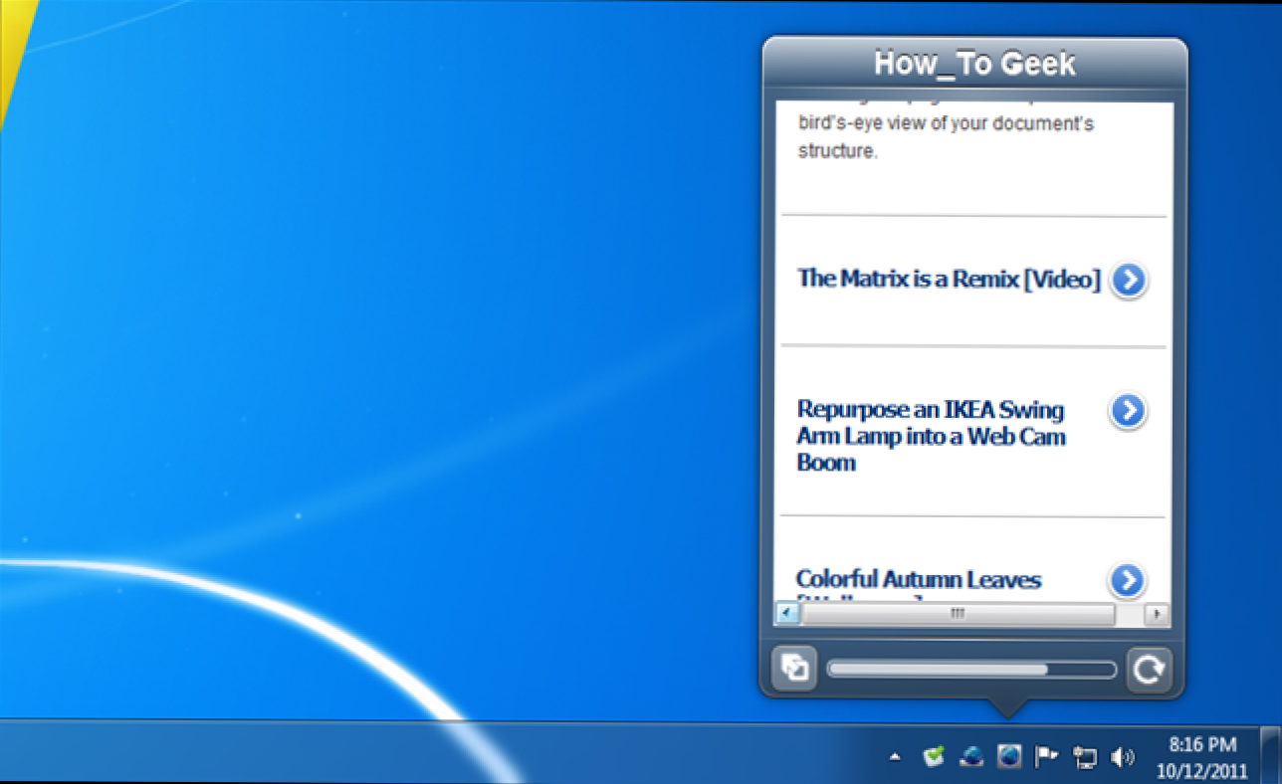This screenshot has width=1282, height=784.
Task: Click the horizontal scrollbar right arrow
Action: [x=1156, y=615]
